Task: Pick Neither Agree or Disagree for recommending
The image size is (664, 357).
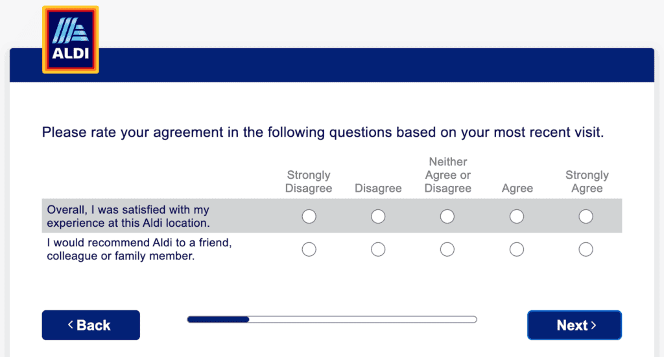Action: pos(447,249)
